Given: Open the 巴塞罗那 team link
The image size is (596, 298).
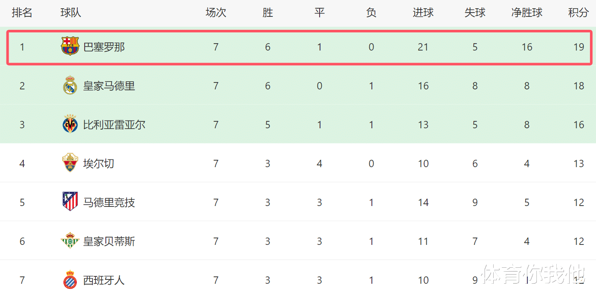Looking at the screenshot, I should coord(104,47).
